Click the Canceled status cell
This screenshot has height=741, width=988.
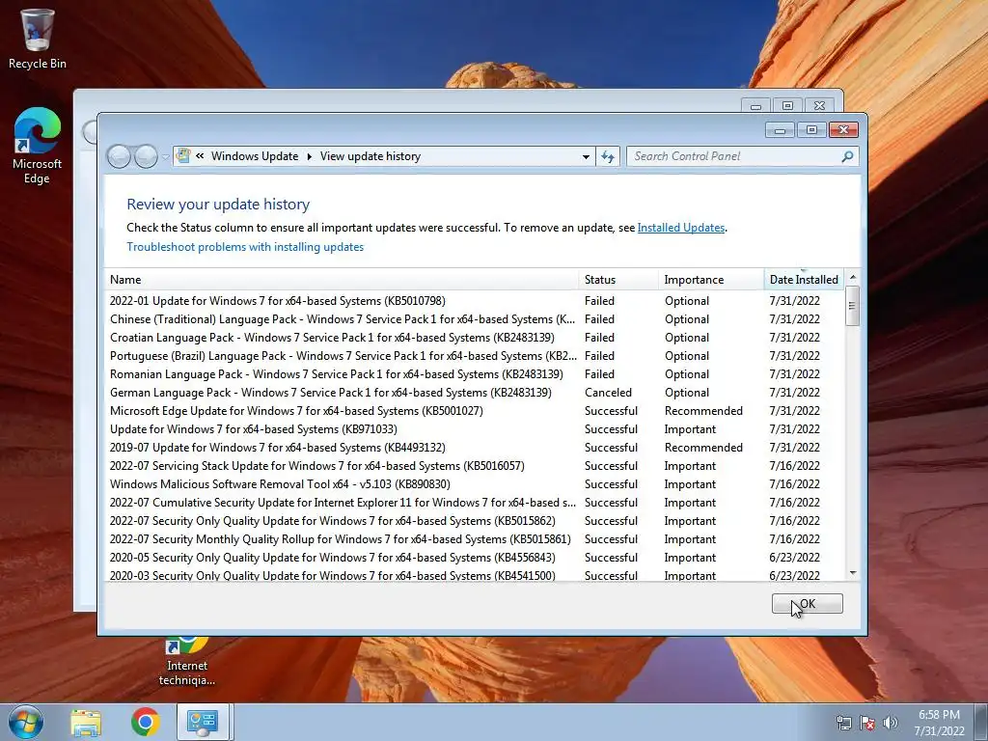(608, 393)
